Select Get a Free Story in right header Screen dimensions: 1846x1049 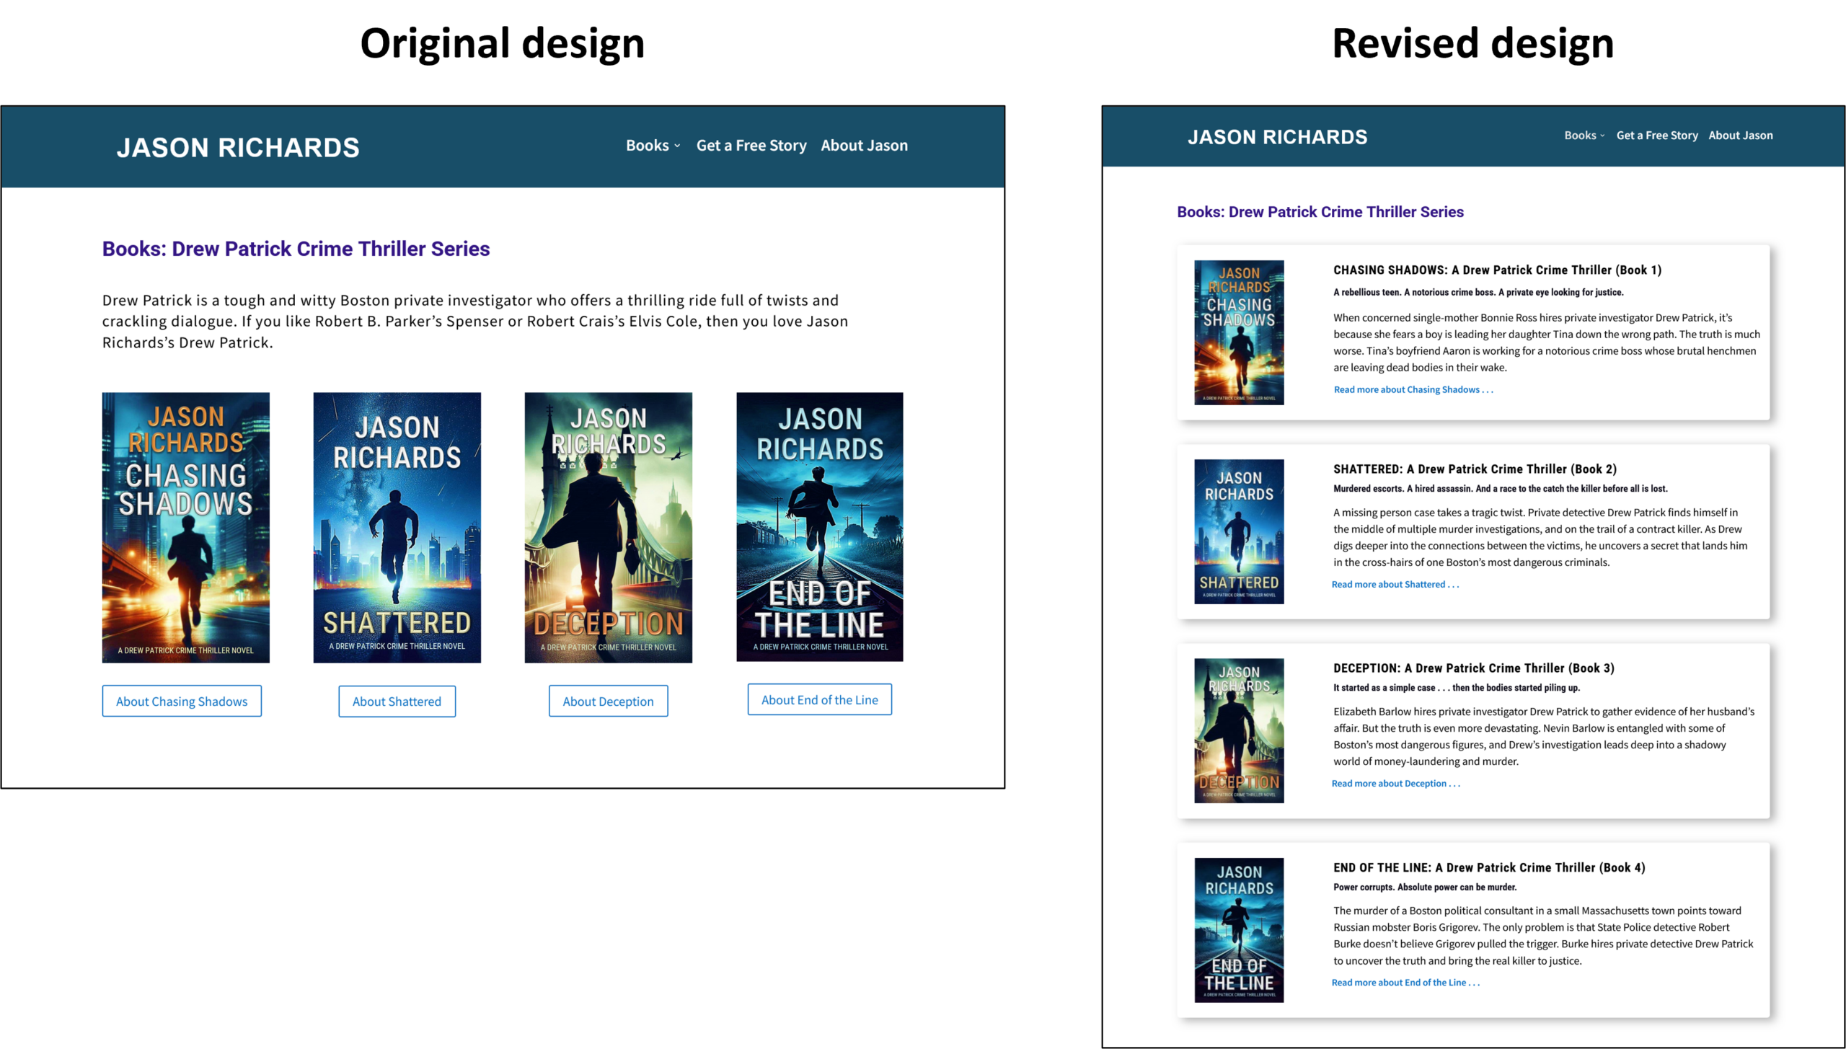1656,136
